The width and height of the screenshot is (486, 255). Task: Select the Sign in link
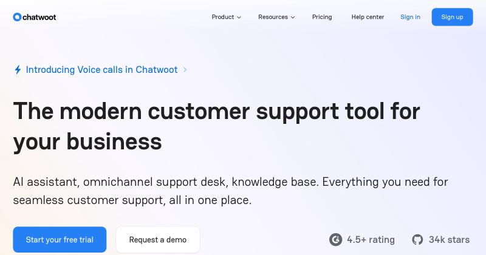(411, 17)
